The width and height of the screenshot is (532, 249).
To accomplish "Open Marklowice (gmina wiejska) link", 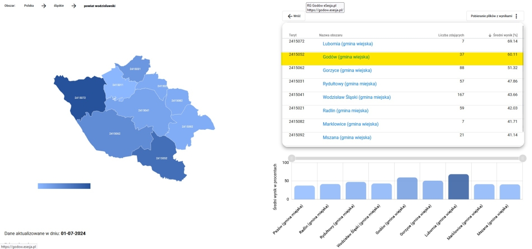I will (x=351, y=124).
